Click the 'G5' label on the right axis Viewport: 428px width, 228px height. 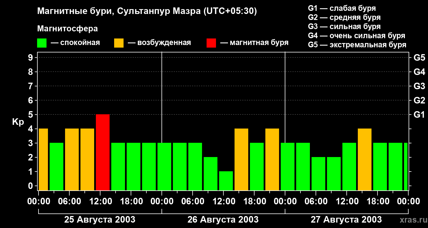[419, 58]
